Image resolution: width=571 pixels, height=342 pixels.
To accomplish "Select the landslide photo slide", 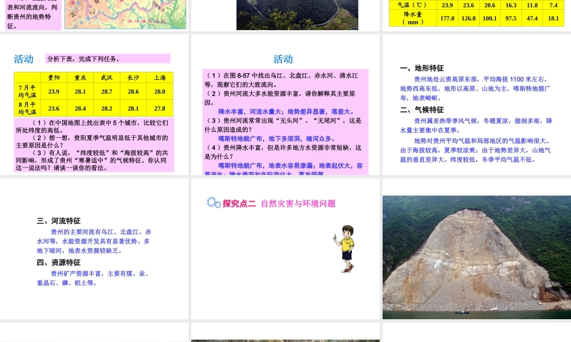I will (477, 257).
